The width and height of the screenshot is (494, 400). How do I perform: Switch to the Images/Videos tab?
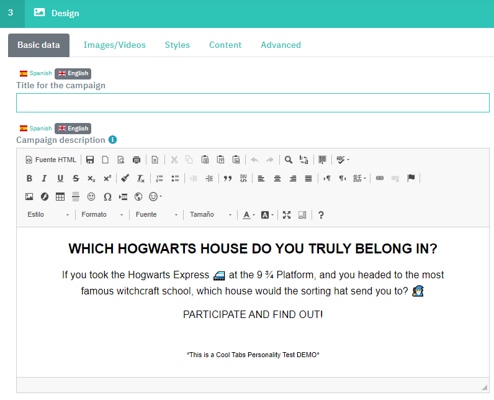pyautogui.click(x=115, y=45)
